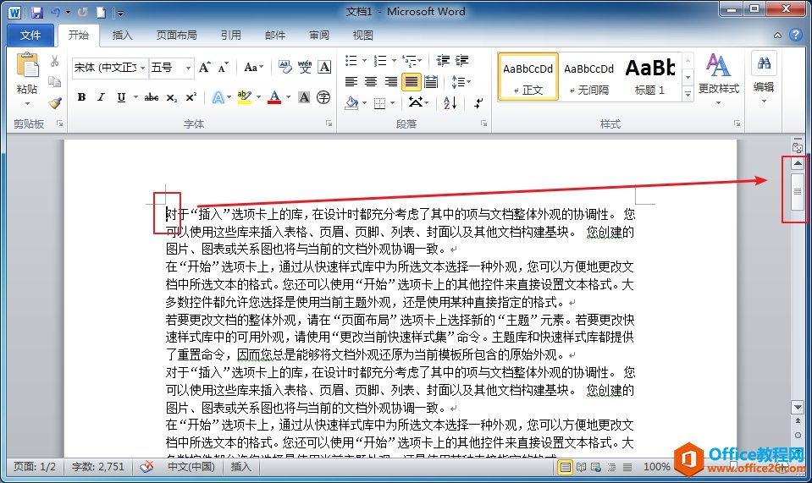Open the font name dropdown
The image size is (812, 483).
point(143,68)
